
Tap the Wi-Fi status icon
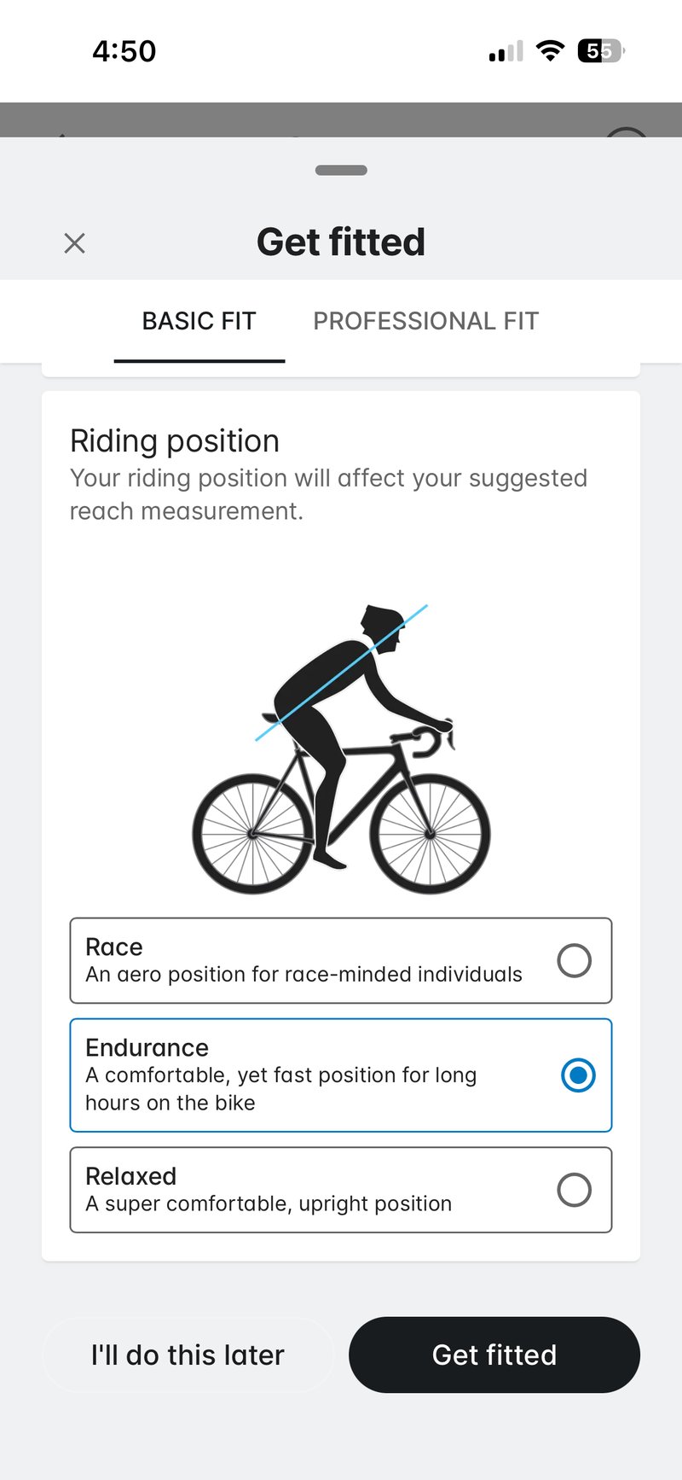(551, 50)
